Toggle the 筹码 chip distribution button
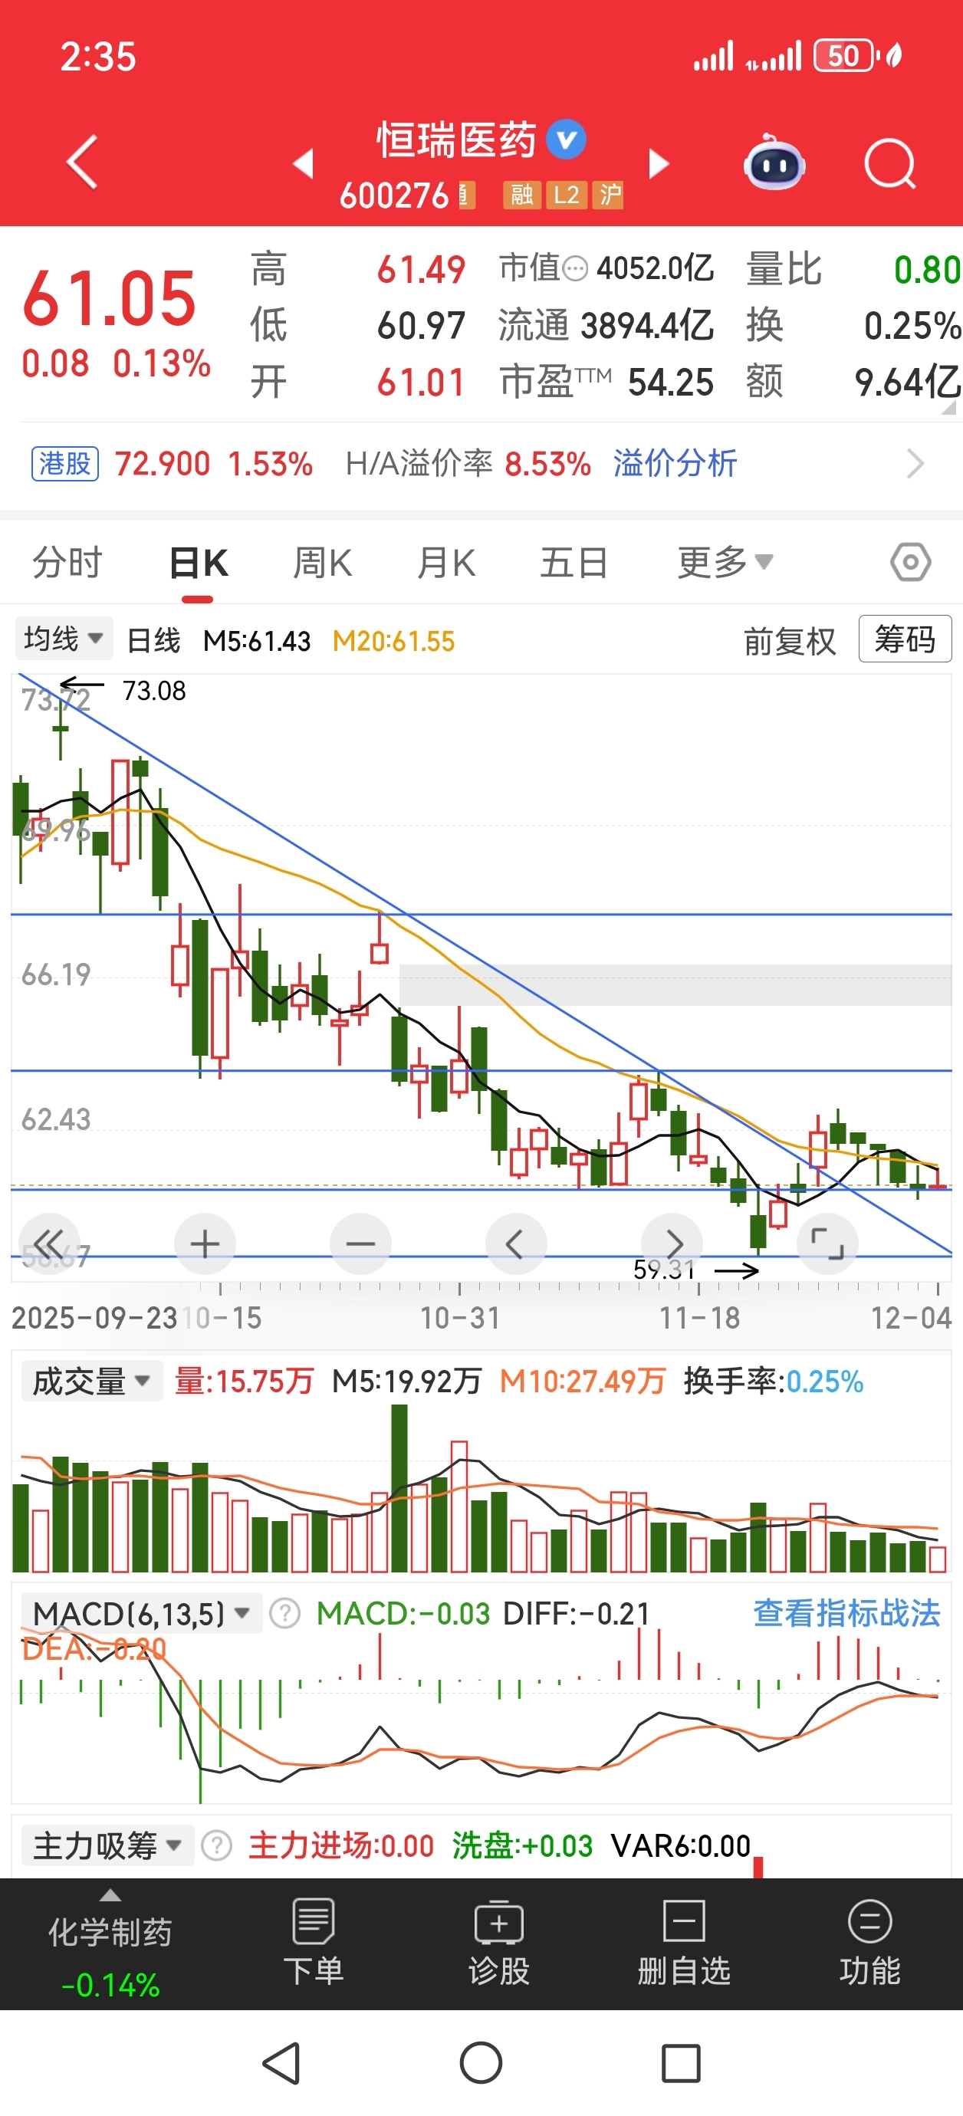Viewport: 963px width, 2116px height. [x=904, y=639]
